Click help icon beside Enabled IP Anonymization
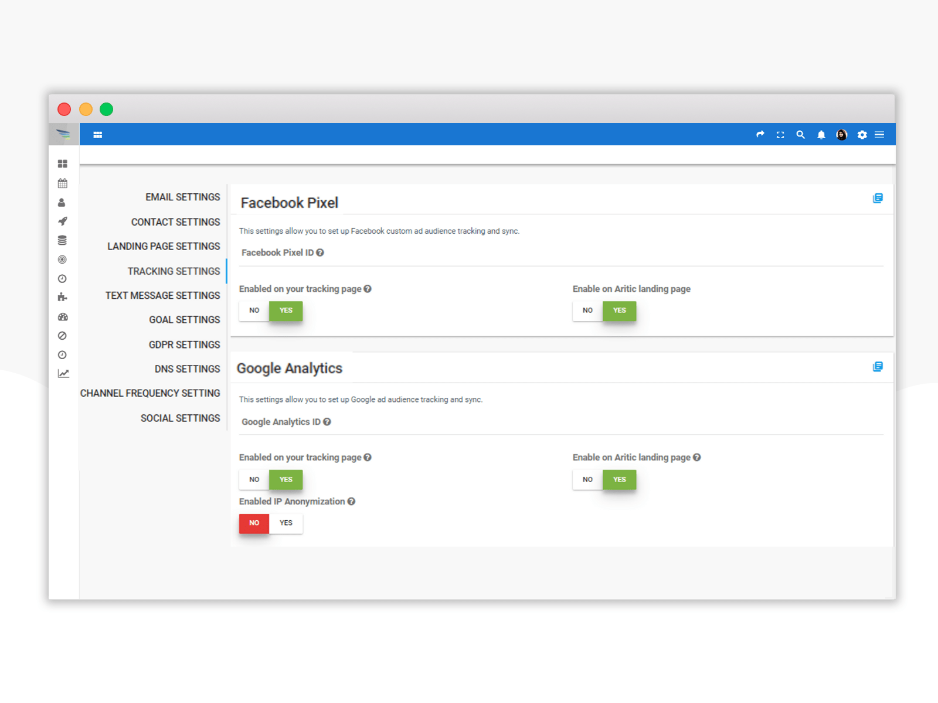Viewport: 938px width, 703px height. coord(351,501)
